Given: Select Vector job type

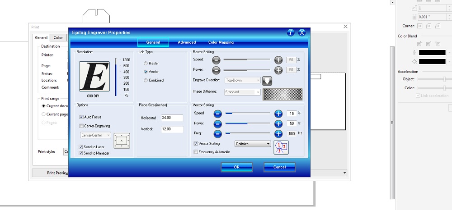Looking at the screenshot, I should click(x=146, y=72).
